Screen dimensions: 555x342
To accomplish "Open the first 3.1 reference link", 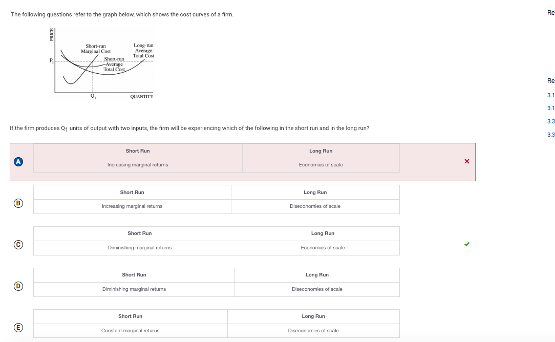I will 551,95.
